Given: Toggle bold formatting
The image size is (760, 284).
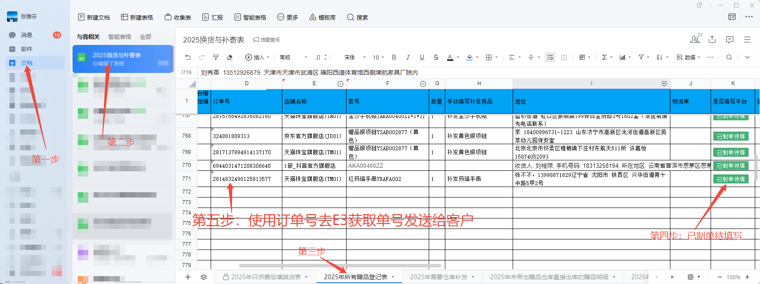Looking at the screenshot, I should 394,57.
